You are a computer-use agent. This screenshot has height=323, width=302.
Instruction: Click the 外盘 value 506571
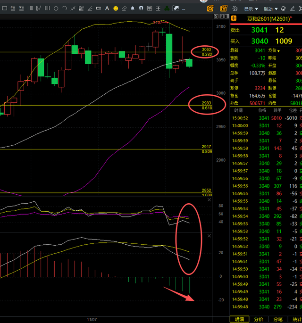click(257, 103)
